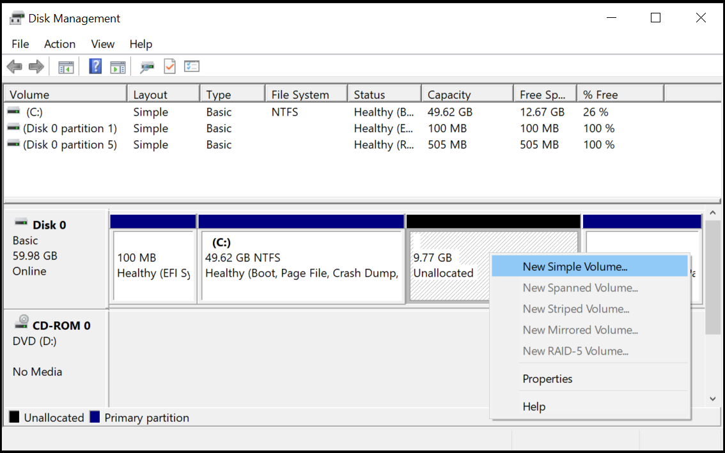Viewport: 725px width, 453px height.
Task: Click Show/Hide Action Pane toolbar icon
Action: click(118, 68)
